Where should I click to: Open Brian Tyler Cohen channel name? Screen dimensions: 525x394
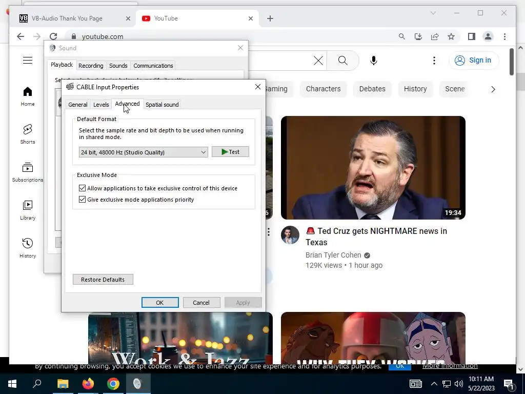coord(333,255)
